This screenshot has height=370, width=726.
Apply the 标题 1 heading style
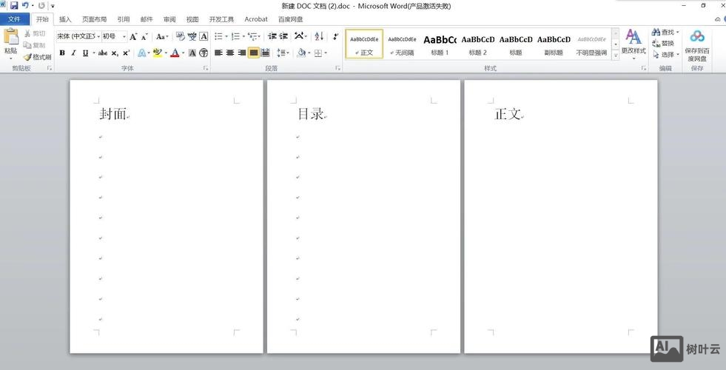pos(440,44)
